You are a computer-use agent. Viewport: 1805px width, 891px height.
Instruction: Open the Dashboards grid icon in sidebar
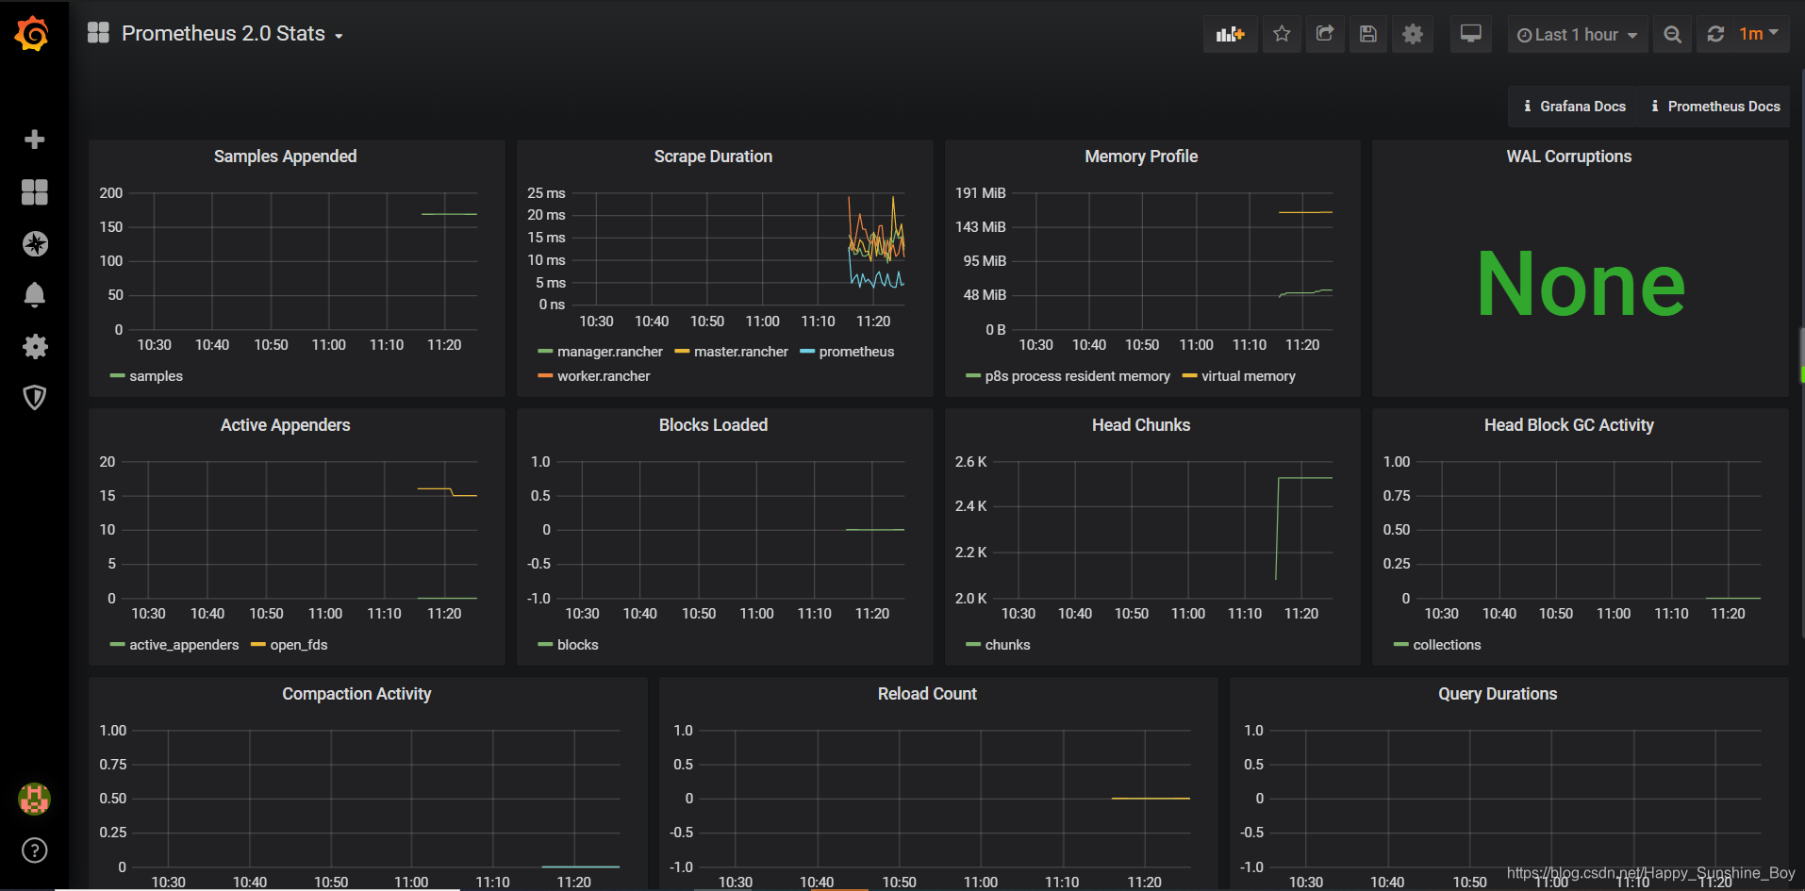(35, 192)
